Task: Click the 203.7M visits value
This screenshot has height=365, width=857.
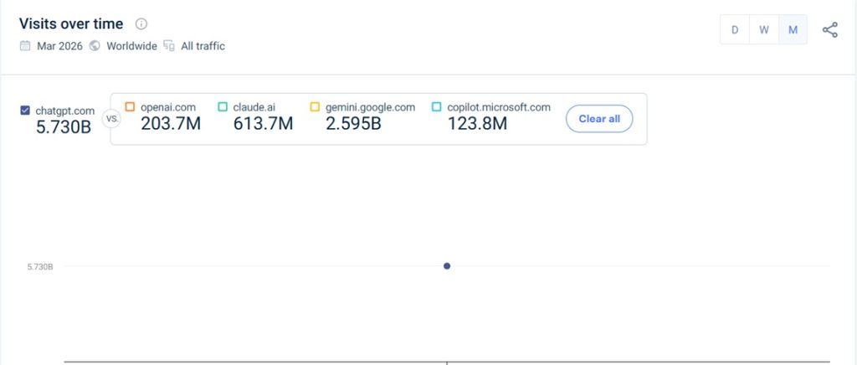Action: tap(171, 124)
